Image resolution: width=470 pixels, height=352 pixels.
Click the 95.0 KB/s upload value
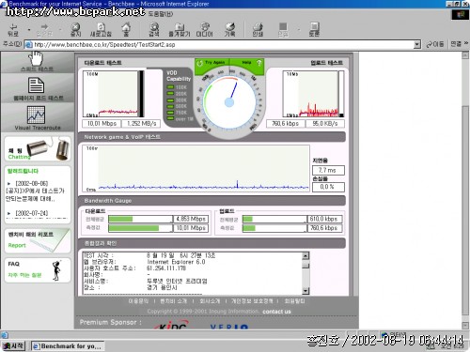pos(325,124)
